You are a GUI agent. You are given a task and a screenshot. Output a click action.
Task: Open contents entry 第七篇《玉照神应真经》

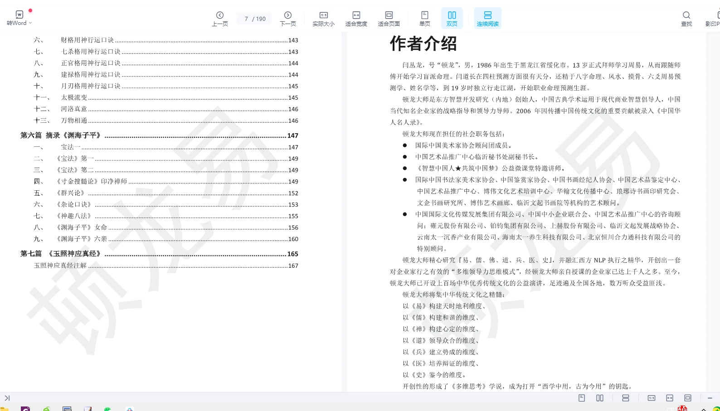click(159, 254)
